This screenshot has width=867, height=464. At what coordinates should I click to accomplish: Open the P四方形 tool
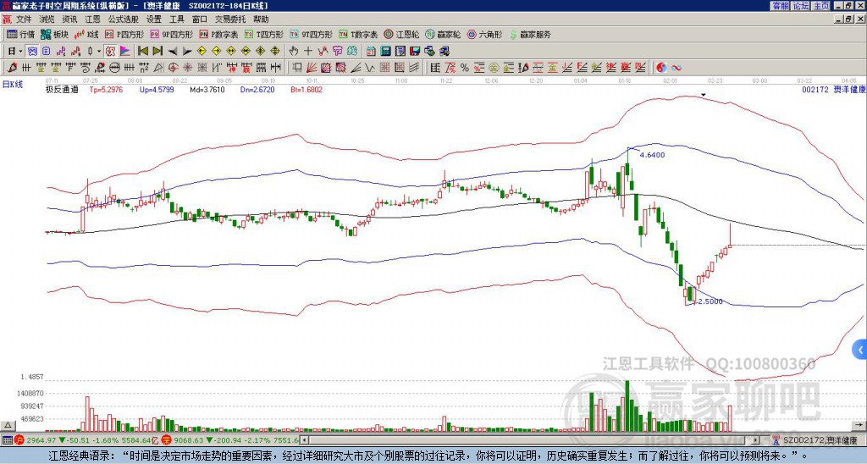tap(124, 34)
